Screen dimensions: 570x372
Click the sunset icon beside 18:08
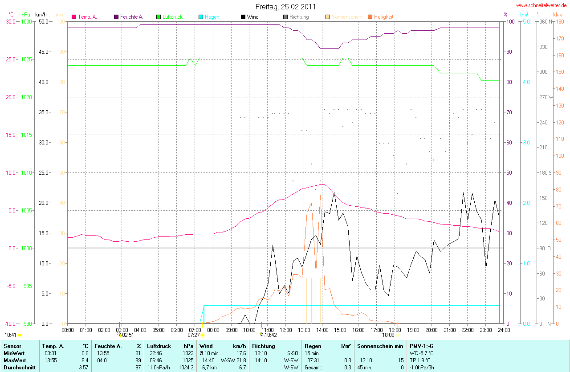tap(397, 335)
